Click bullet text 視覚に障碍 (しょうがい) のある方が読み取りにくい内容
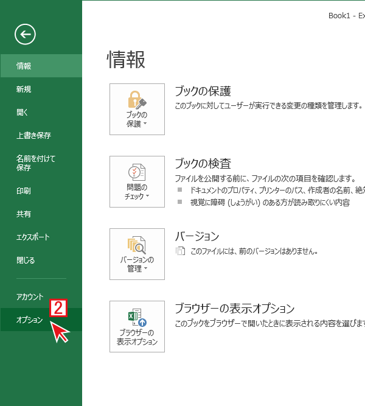The width and height of the screenshot is (365, 406). (x=270, y=202)
